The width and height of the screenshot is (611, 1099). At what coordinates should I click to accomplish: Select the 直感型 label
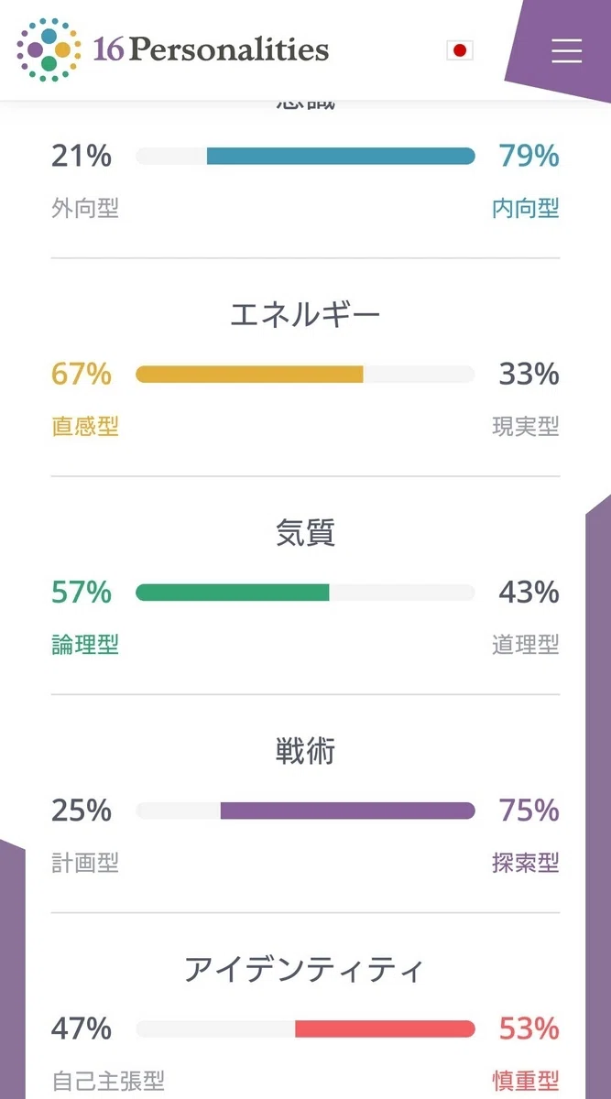point(85,427)
